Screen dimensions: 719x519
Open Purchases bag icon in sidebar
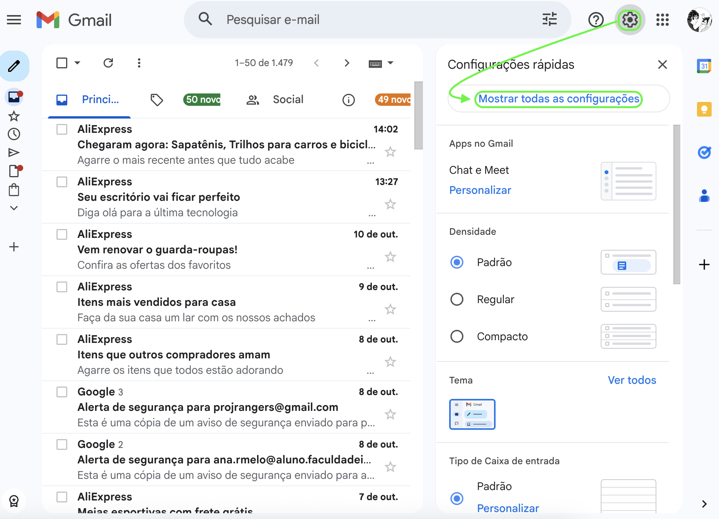click(x=14, y=190)
